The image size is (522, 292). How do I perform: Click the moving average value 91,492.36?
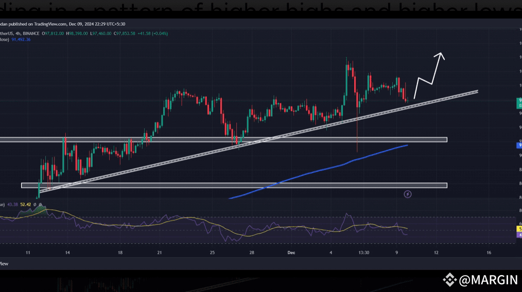[x=21, y=40]
